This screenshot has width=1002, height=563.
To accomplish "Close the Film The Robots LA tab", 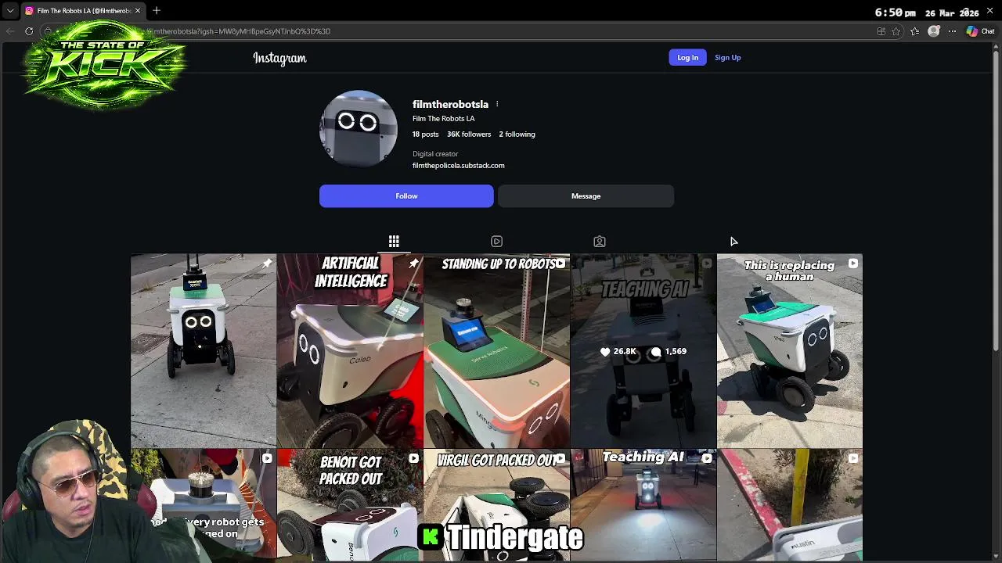I will (x=138, y=11).
